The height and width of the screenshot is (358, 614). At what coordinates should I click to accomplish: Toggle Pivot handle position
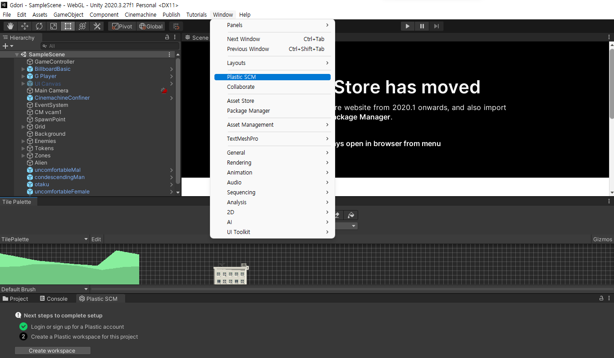pyautogui.click(x=122, y=26)
